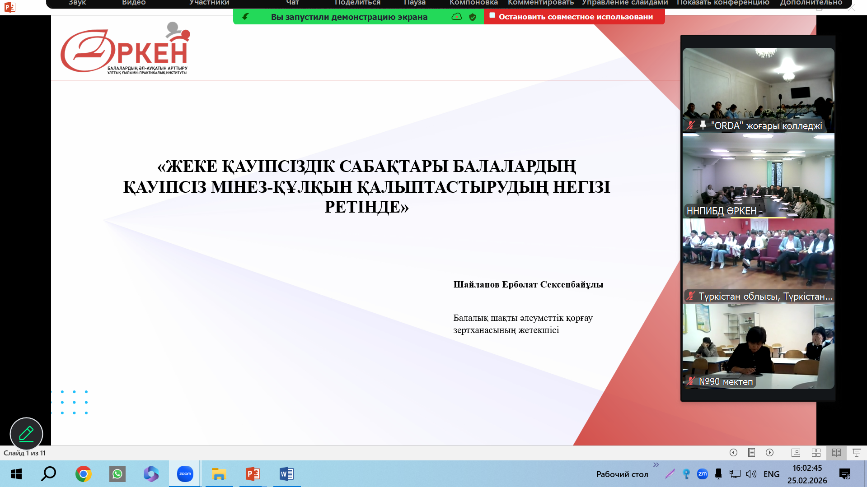Open the Windows Start menu

16,474
